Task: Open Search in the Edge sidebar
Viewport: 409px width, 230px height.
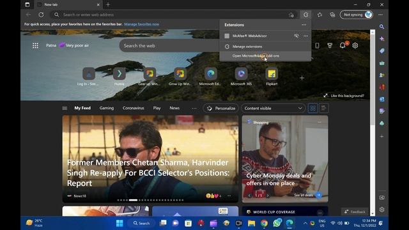Action: click(x=382, y=27)
